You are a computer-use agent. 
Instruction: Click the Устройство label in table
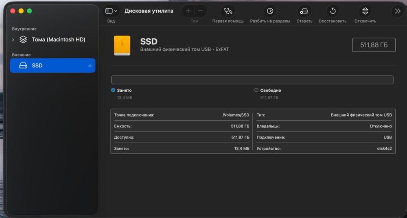269,149
